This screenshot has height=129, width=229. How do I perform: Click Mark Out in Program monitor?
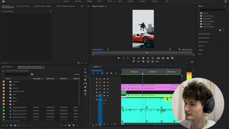tap(128, 58)
